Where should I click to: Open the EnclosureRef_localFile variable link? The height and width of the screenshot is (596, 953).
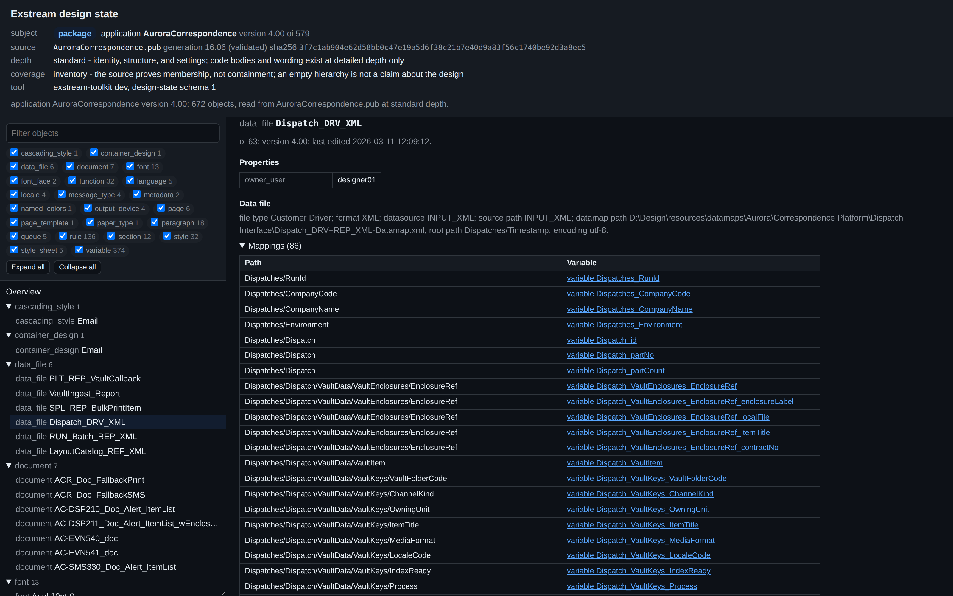tap(668, 417)
